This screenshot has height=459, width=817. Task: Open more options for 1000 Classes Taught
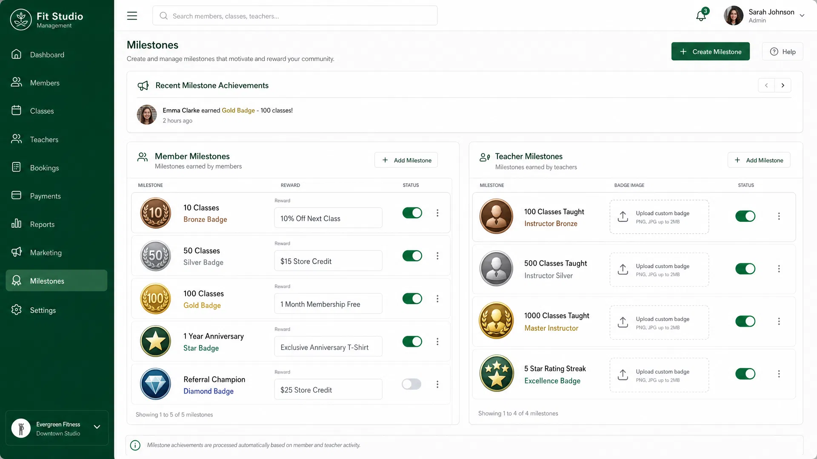pyautogui.click(x=779, y=321)
